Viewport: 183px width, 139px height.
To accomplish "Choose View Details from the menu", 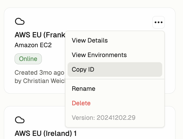I will [x=90, y=40].
